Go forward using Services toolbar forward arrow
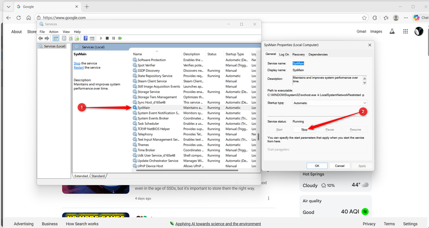Viewport: 429px width, 228px height. click(47, 38)
